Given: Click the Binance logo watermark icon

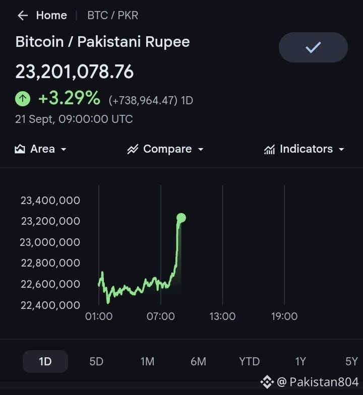Looking at the screenshot, I should (267, 382).
